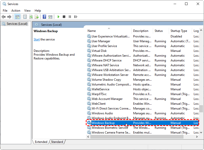This screenshot has width=204, height=150.
Task: Click the Refresh toolbar icon
Action: [31, 17]
